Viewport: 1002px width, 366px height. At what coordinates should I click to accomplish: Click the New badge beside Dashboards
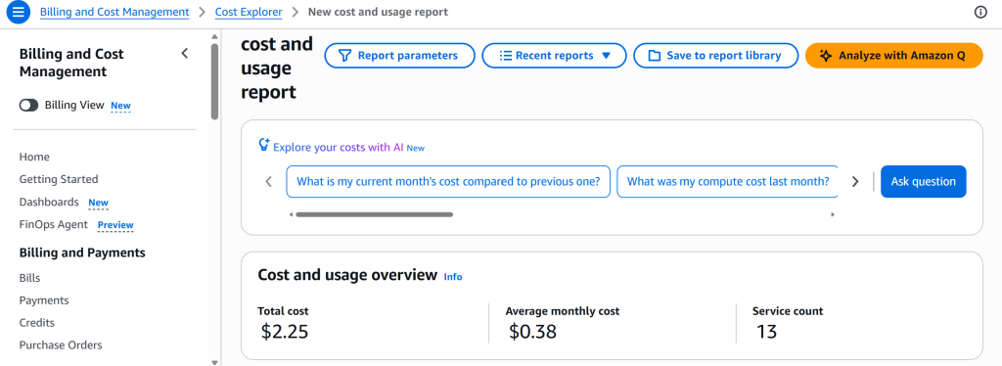(x=99, y=204)
